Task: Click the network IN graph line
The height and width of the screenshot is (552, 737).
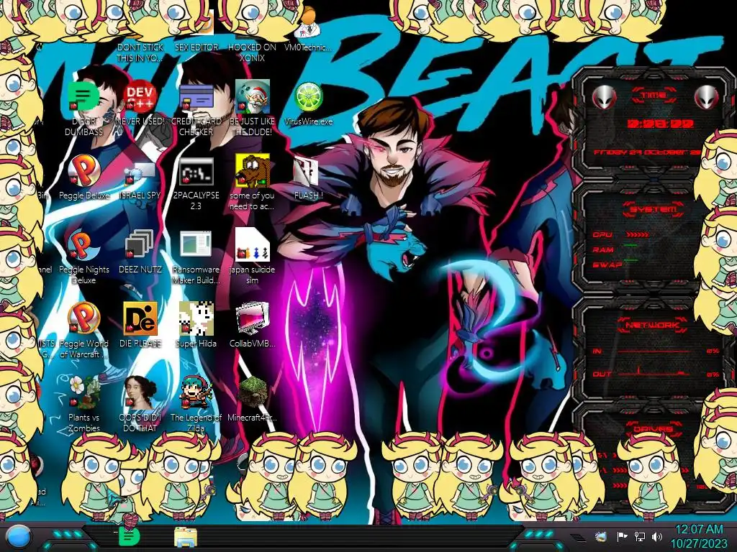Action: (654, 350)
